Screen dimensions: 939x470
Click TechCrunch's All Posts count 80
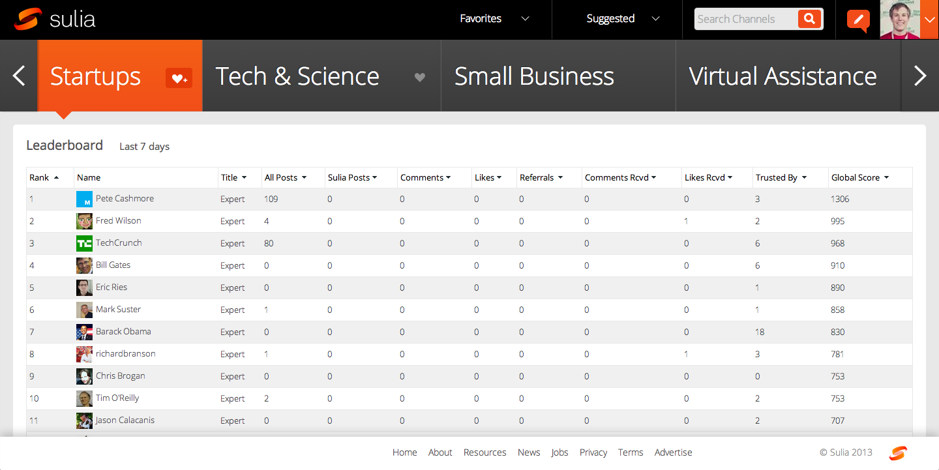[x=269, y=243]
